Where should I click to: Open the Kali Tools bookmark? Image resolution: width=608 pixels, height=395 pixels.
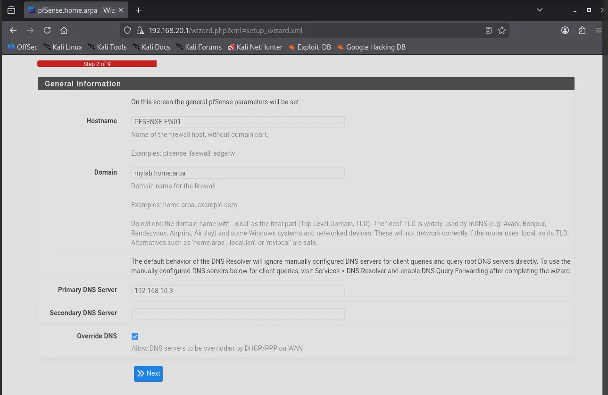[x=107, y=47]
